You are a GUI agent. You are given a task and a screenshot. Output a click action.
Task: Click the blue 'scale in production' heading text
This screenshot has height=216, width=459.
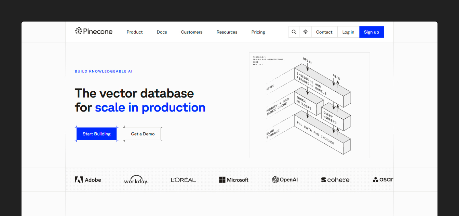(x=150, y=108)
